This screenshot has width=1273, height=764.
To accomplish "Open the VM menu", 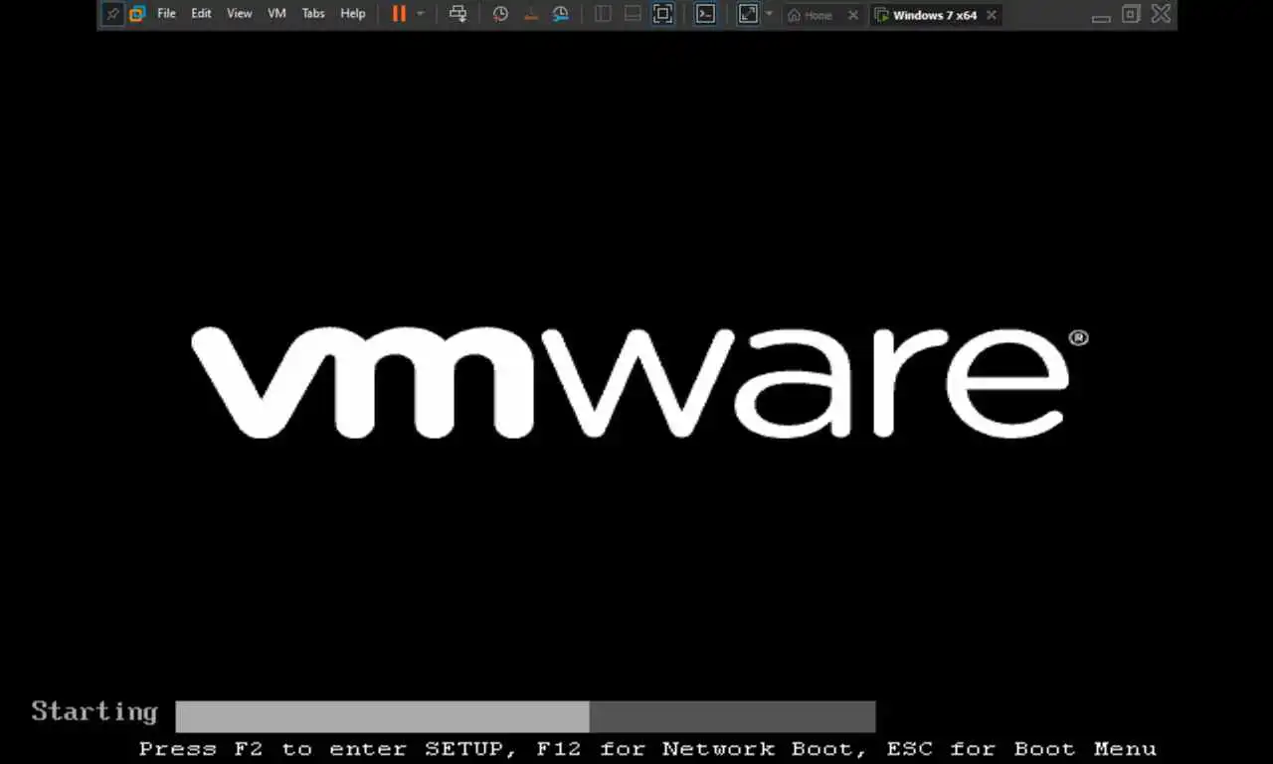I will point(276,14).
